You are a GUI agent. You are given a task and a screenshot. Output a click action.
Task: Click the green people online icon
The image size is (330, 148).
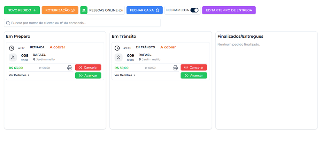[x=84, y=10]
